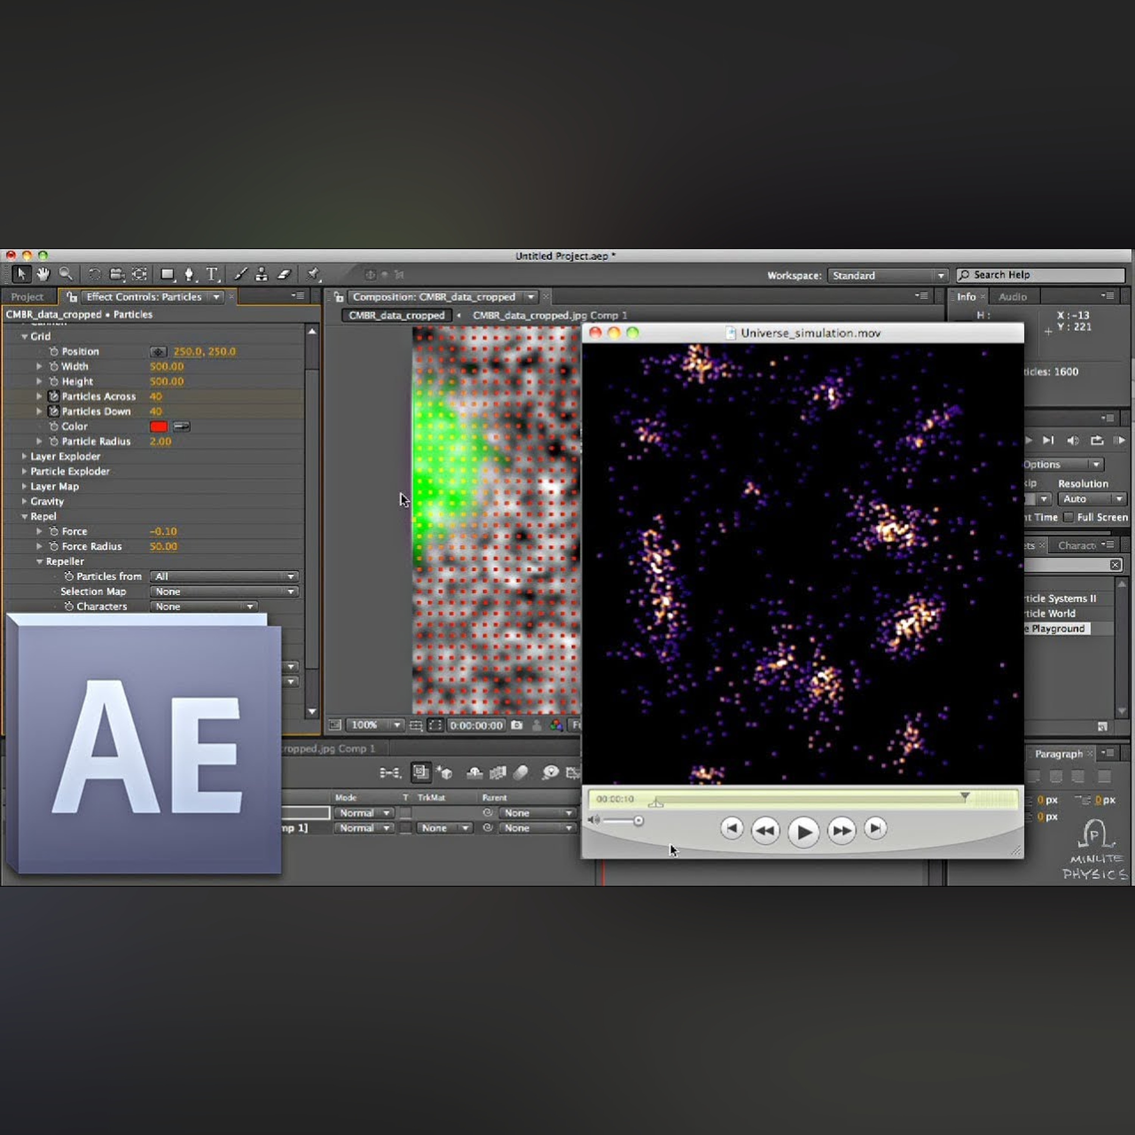Select the Zoom magnifier tool

point(66,274)
